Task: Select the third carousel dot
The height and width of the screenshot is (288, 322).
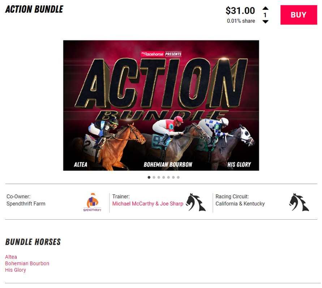Action: pyautogui.click(x=159, y=177)
